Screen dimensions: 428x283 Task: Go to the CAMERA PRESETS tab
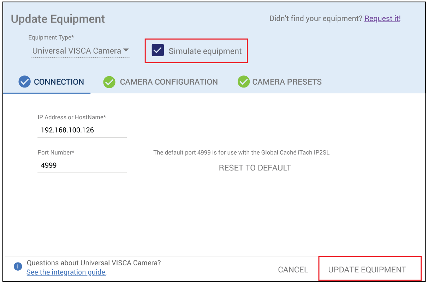click(287, 82)
